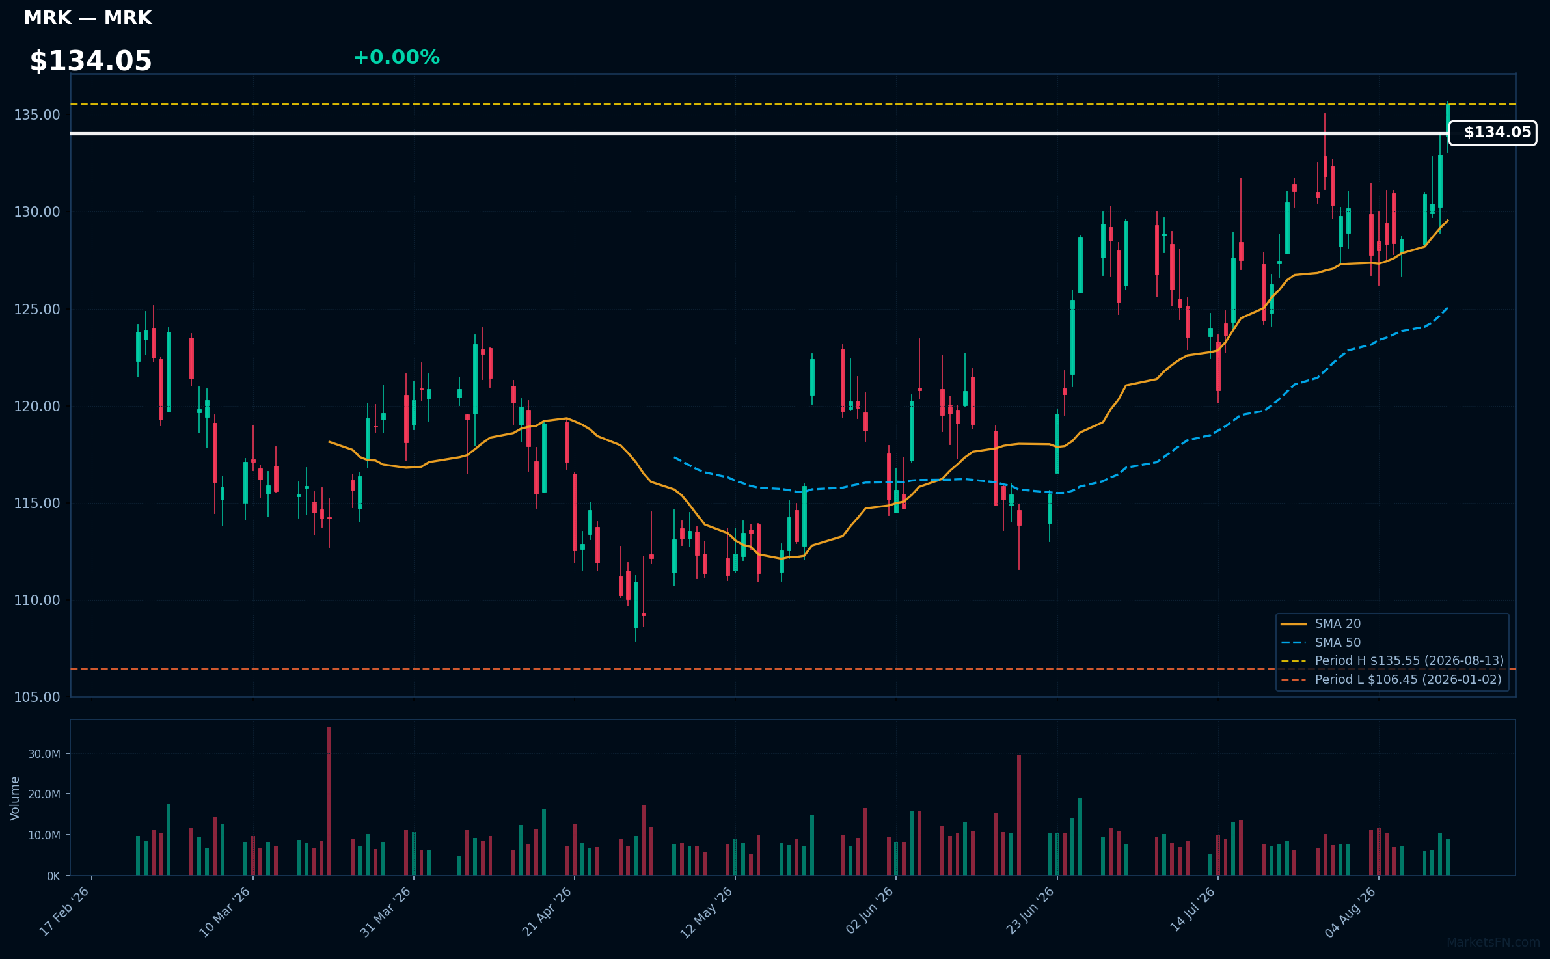The height and width of the screenshot is (959, 1550).
Task: Click the 23 Jun '26 date label
Action: pyautogui.click(x=1030, y=912)
